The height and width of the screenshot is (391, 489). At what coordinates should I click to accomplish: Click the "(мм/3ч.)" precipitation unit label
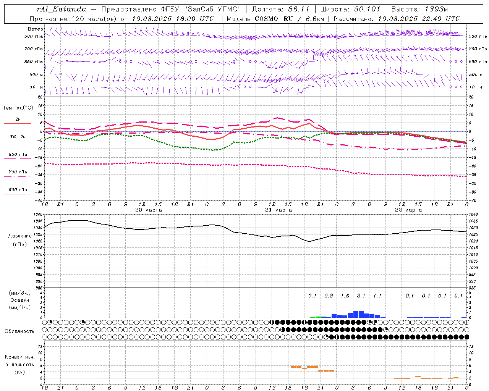20,293
